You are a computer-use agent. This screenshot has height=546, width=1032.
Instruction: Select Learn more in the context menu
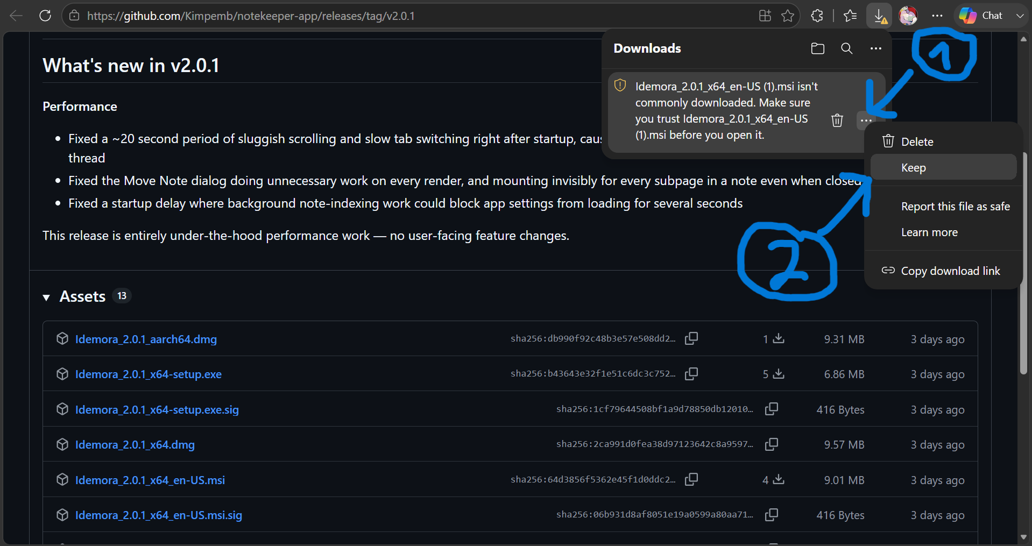pyautogui.click(x=943, y=232)
